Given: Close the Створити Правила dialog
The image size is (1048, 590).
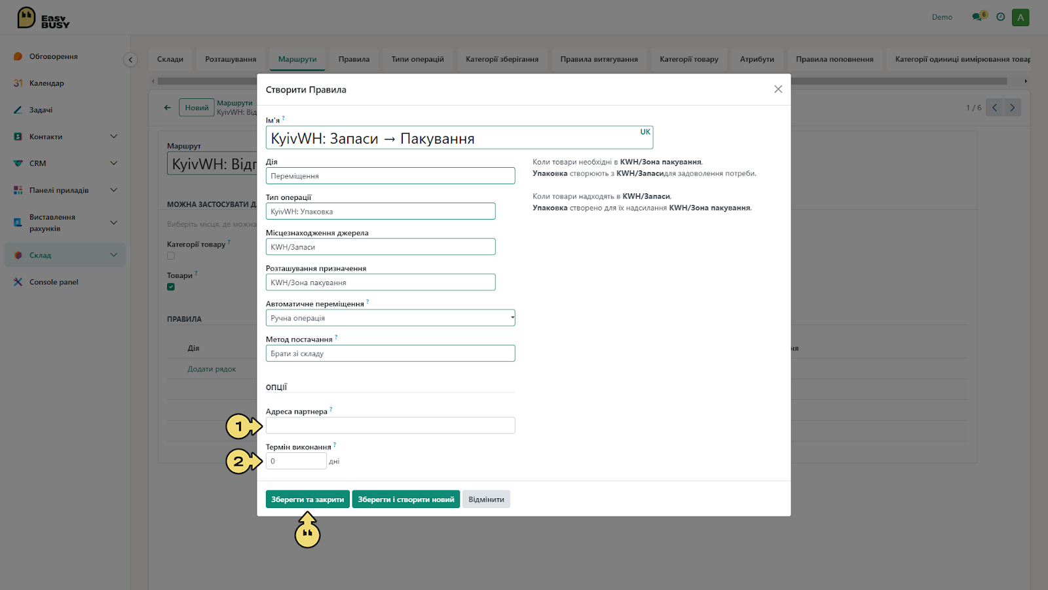Looking at the screenshot, I should 778,89.
